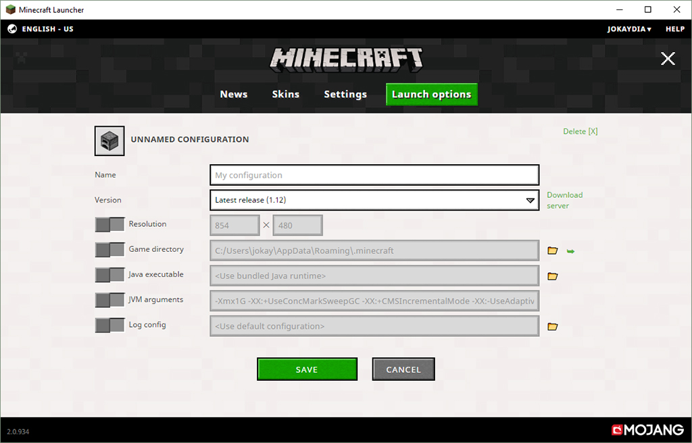The image size is (692, 443).
Task: Click the Log config field
Action: click(x=374, y=326)
